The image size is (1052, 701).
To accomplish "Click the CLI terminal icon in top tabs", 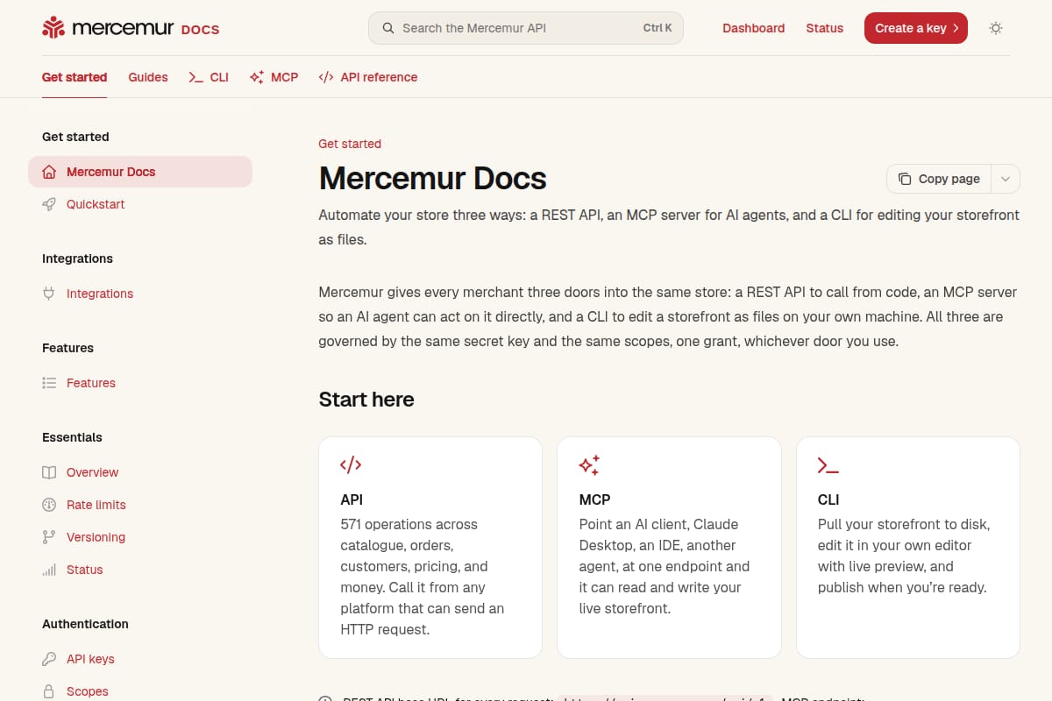I will (195, 77).
